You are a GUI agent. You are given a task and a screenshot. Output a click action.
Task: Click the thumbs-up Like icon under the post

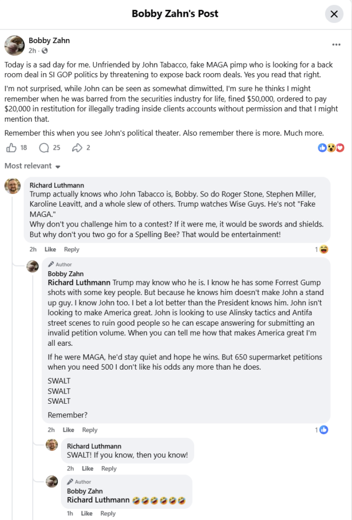click(x=12, y=148)
